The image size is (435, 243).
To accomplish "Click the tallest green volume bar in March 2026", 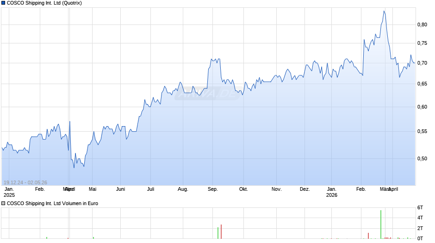I will coord(381,225).
